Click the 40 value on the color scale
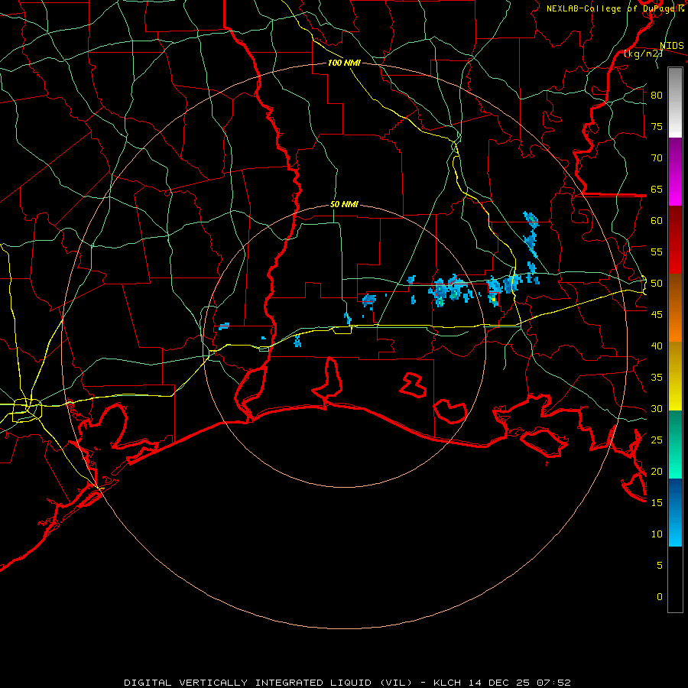 click(657, 346)
